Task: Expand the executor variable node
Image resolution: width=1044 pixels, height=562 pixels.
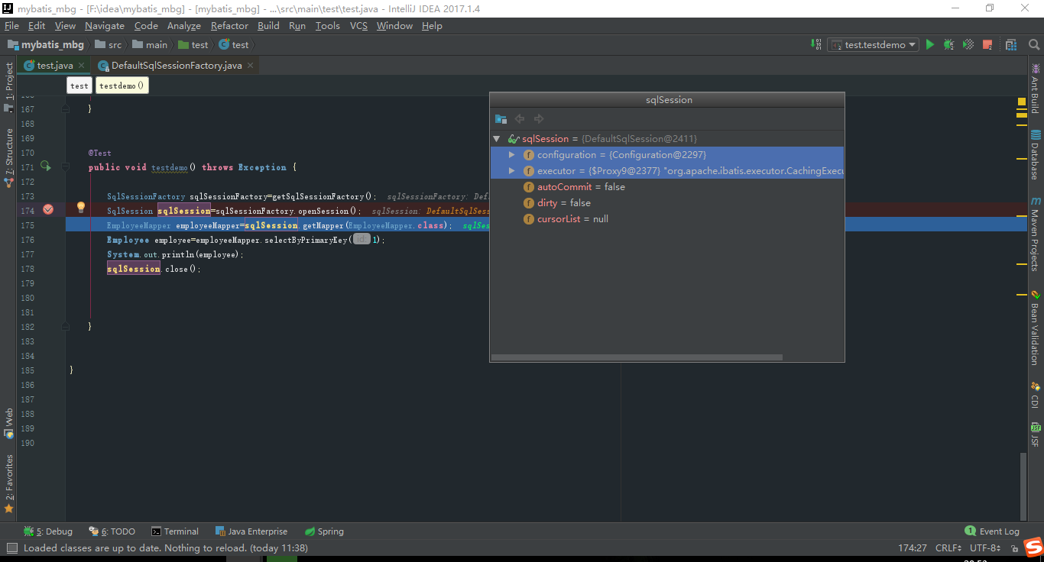Action: pos(512,170)
